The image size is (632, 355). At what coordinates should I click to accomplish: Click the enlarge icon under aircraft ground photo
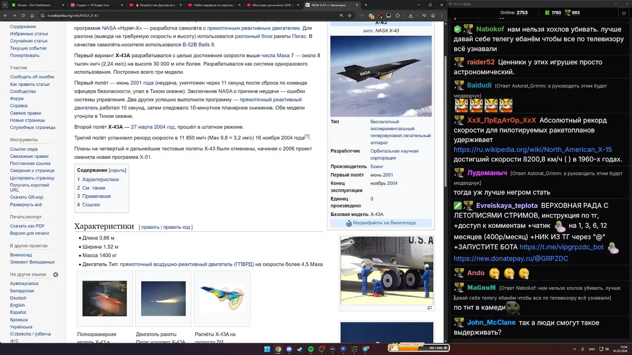point(430,308)
